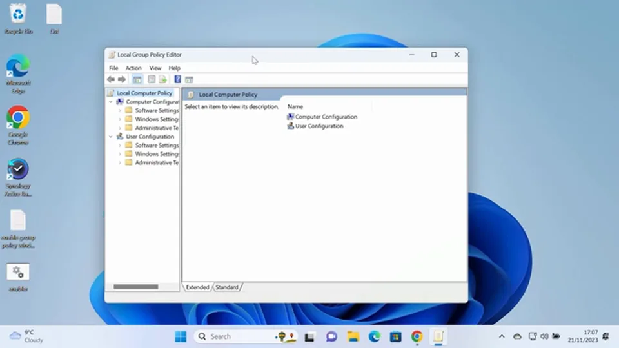Toggle Show/Hide Action Pane toolbar icon

189,79
